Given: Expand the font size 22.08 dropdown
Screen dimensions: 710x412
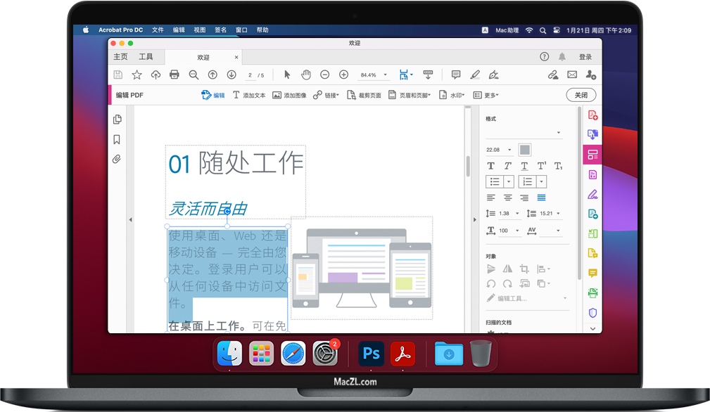Looking at the screenshot, I should coord(509,150).
